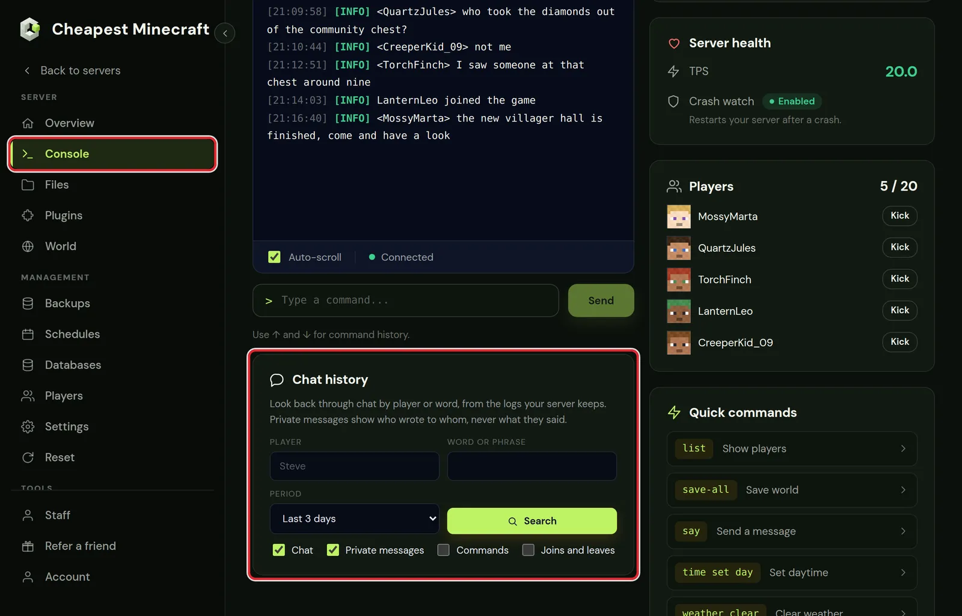Expand the time set day quick command

[x=792, y=573]
